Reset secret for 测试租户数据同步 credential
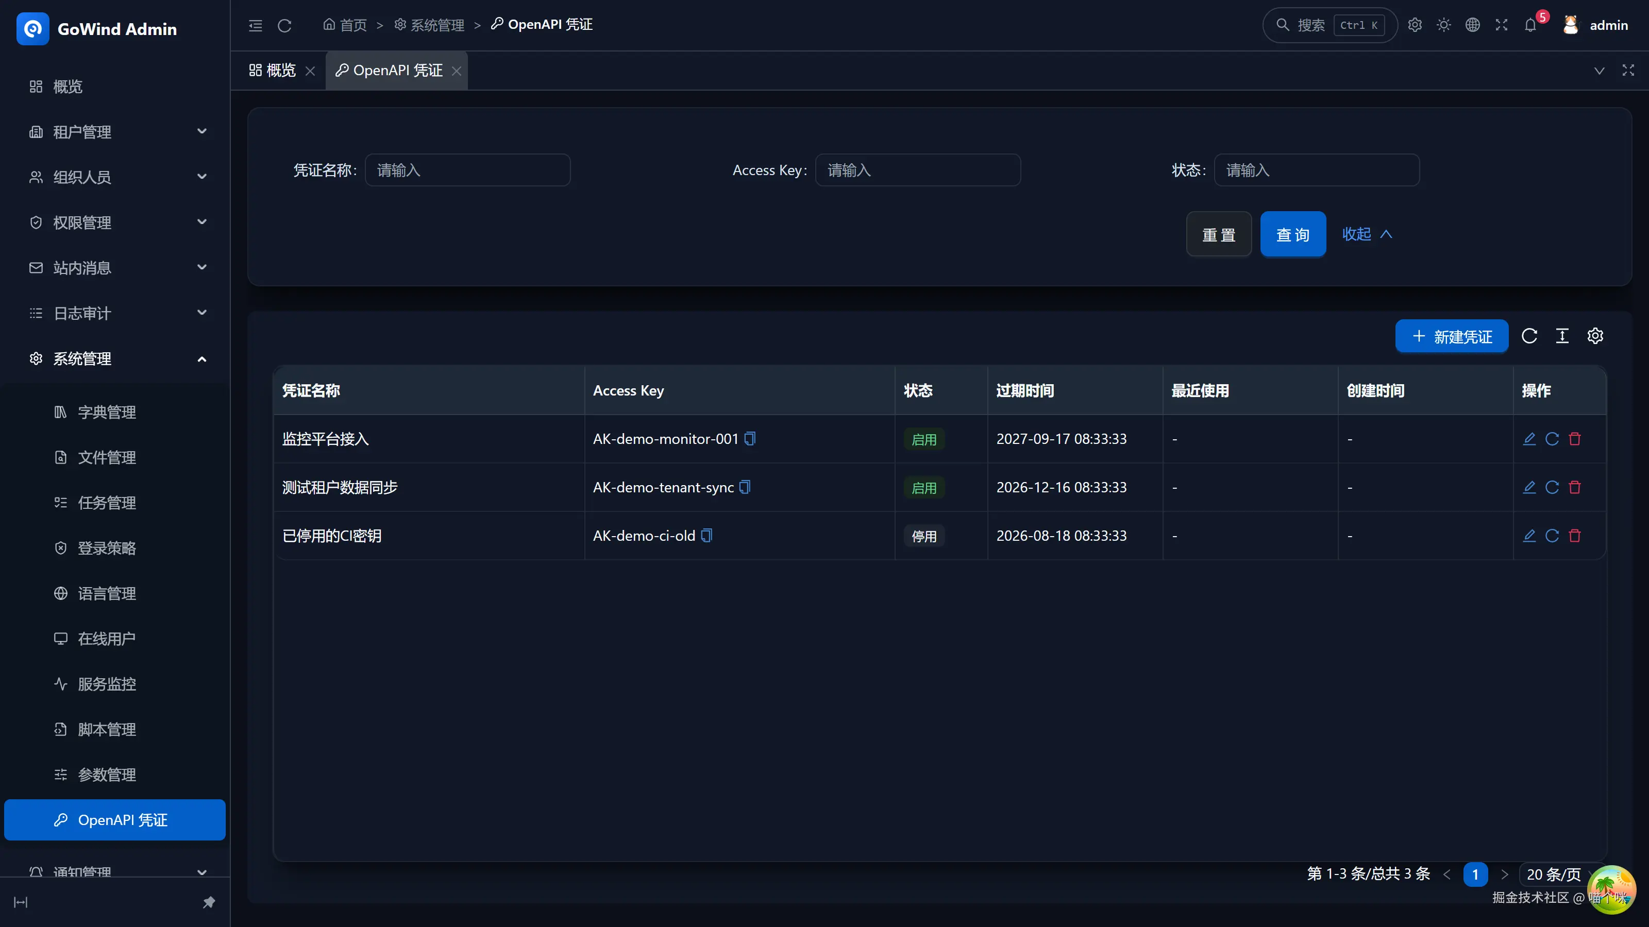The width and height of the screenshot is (1649, 927). point(1552,488)
